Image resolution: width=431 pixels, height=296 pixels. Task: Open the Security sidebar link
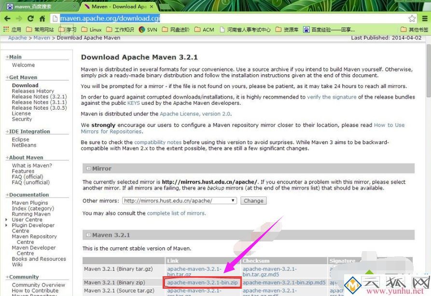click(x=22, y=119)
